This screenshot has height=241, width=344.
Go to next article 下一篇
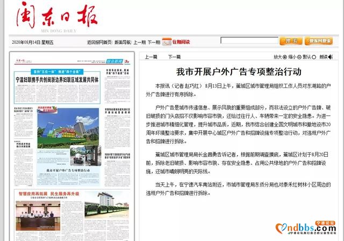click(x=174, y=57)
